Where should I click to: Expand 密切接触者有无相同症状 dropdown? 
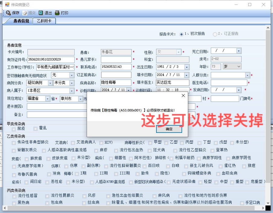tap(72, 75)
